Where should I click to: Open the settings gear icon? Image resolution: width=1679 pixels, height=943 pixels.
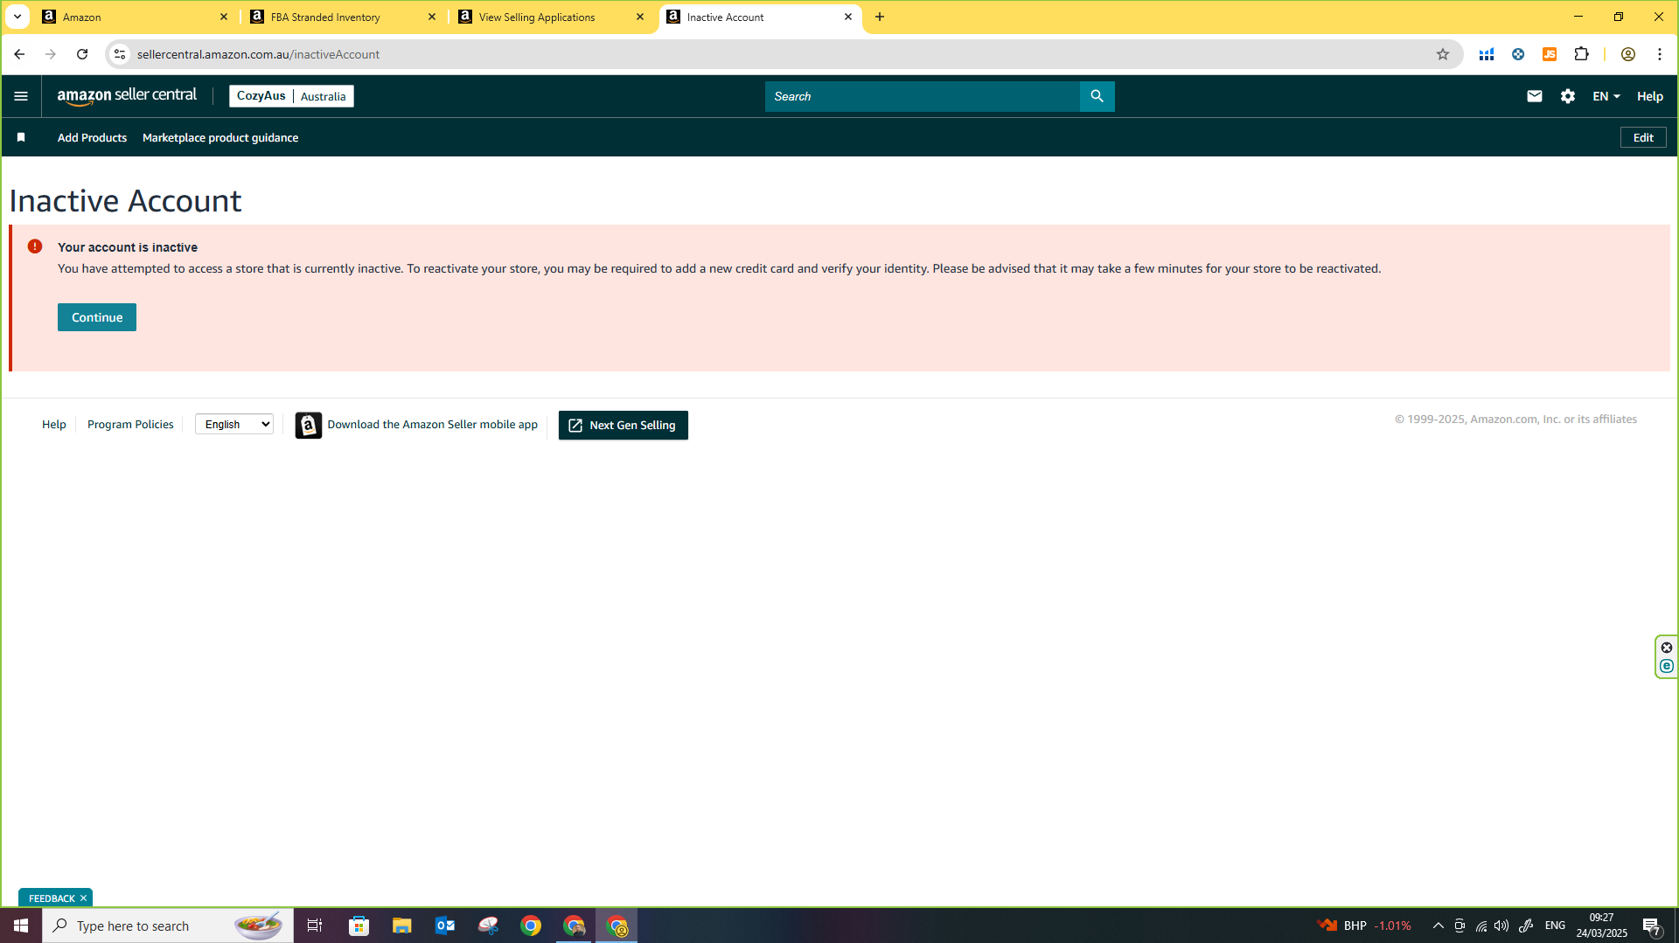[x=1567, y=96]
